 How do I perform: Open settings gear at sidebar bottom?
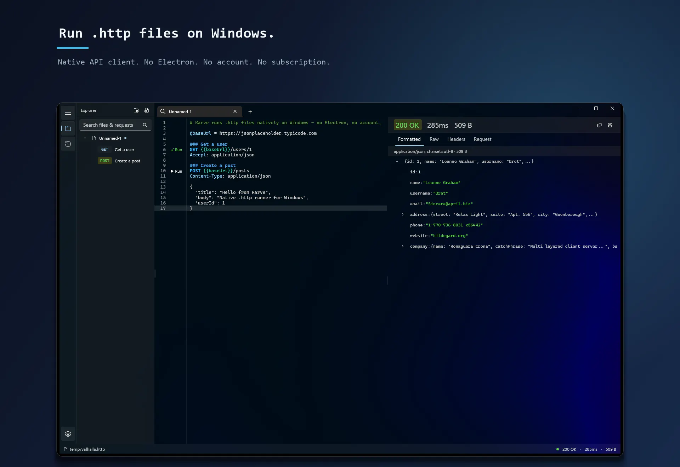[x=68, y=434]
